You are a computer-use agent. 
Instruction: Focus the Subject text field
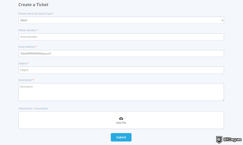click(x=121, y=70)
